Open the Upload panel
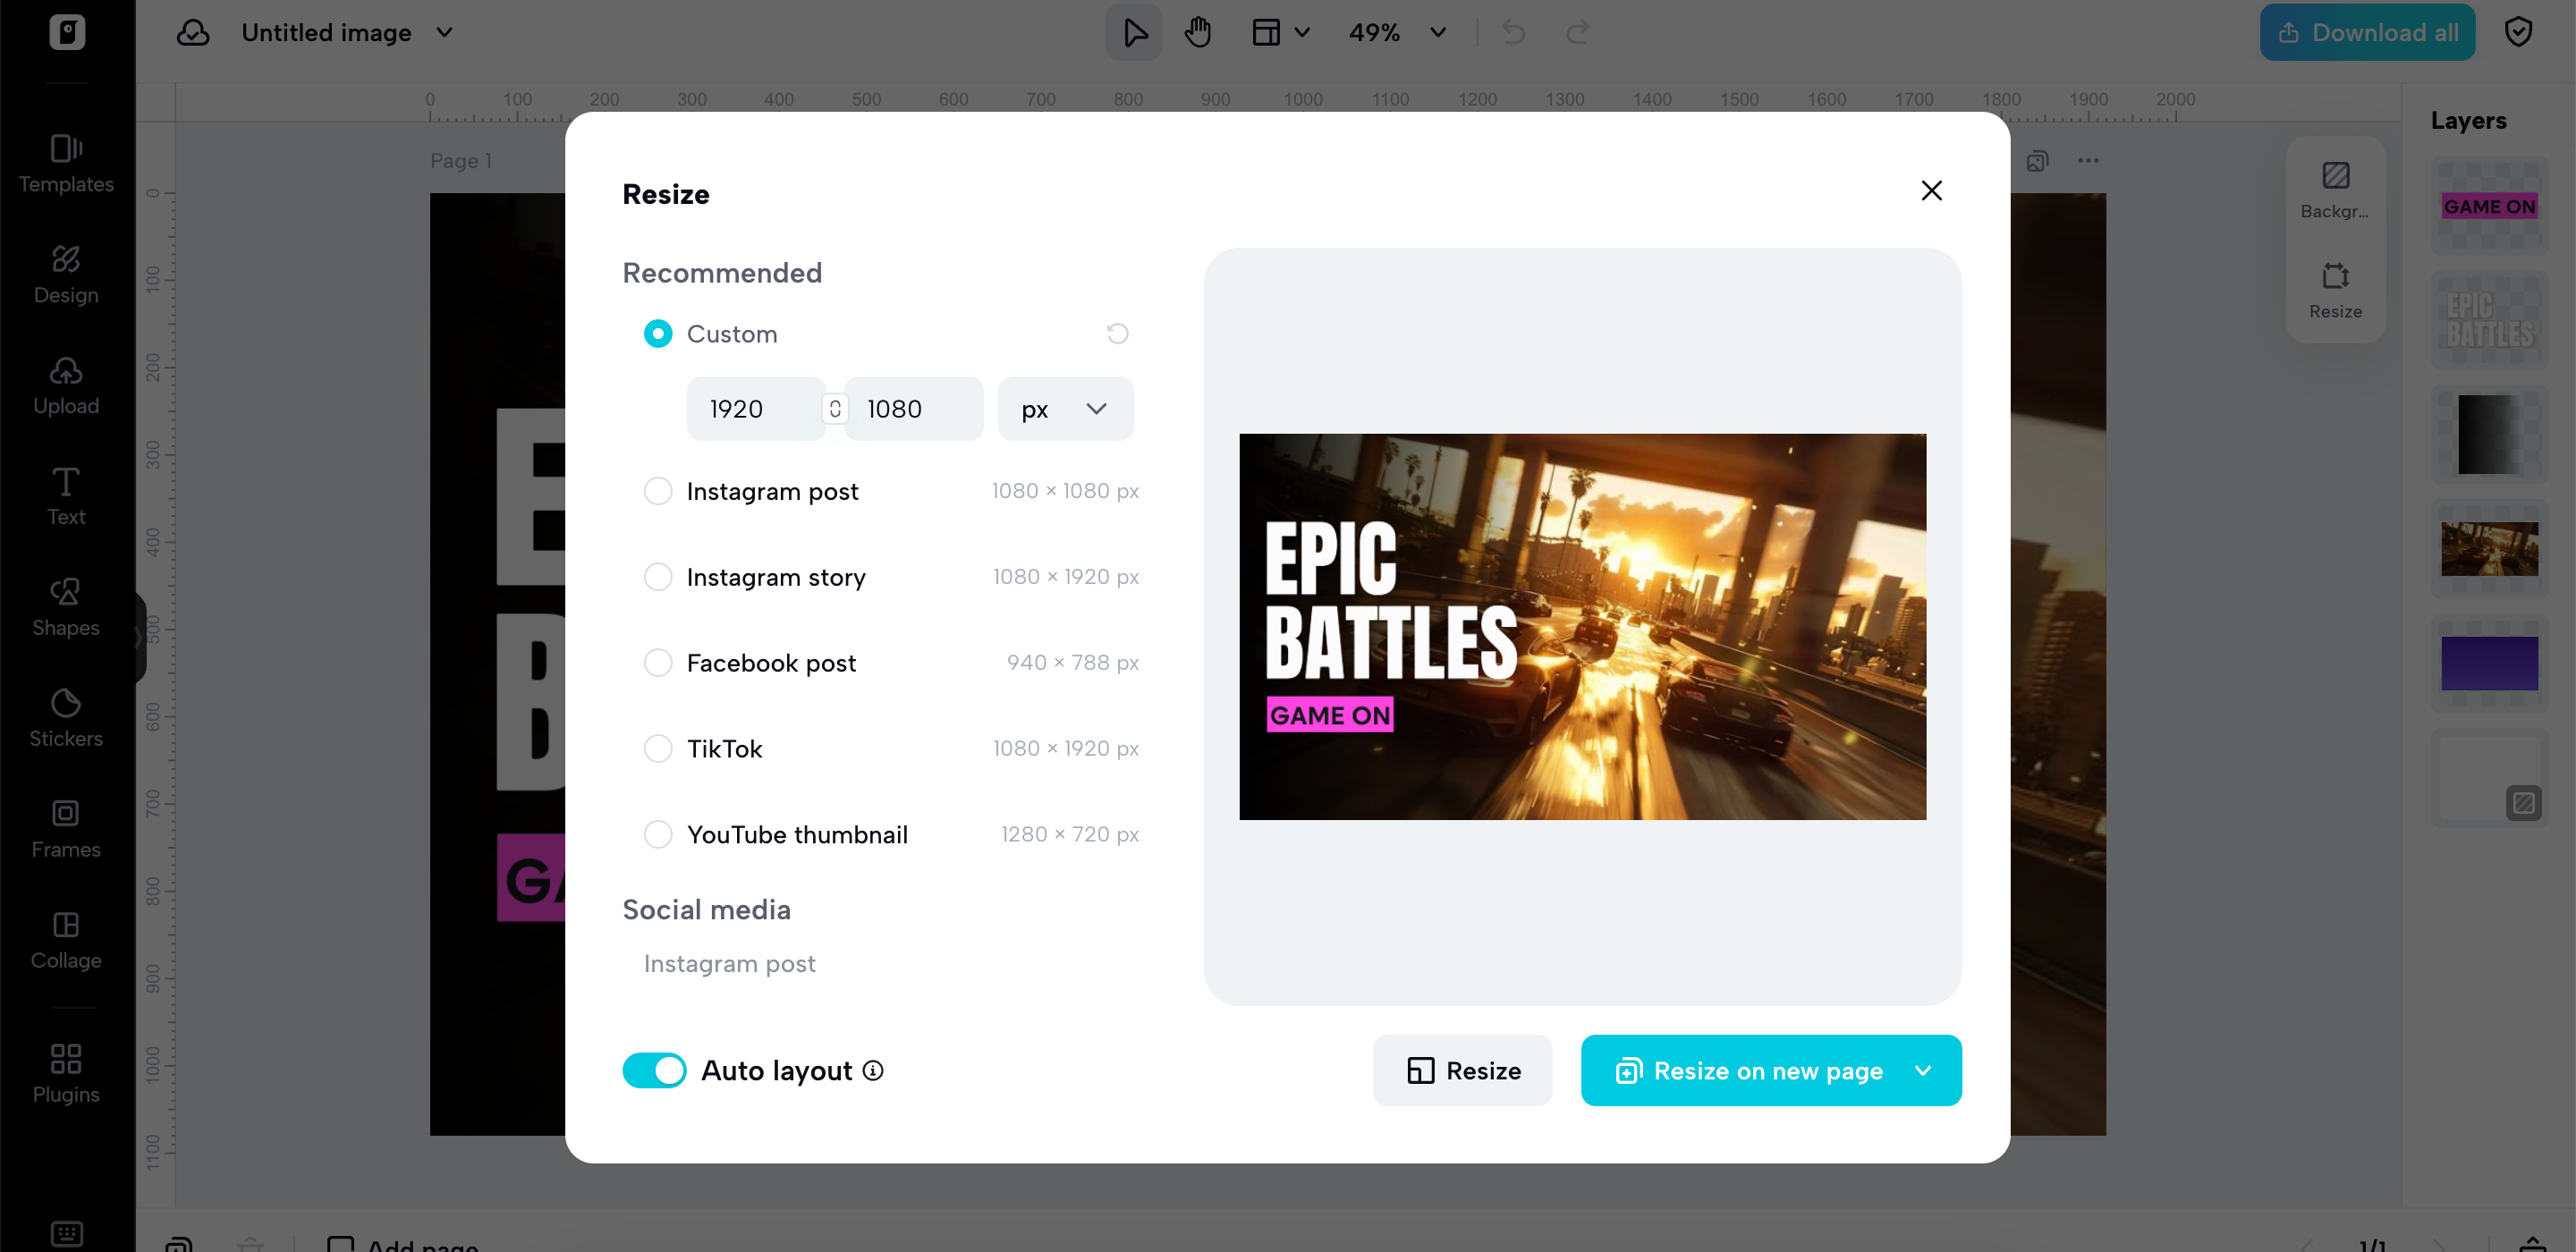Viewport: 2576px width, 1252px height. click(x=66, y=385)
